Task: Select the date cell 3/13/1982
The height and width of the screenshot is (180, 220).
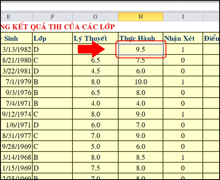Action: tap(16, 50)
